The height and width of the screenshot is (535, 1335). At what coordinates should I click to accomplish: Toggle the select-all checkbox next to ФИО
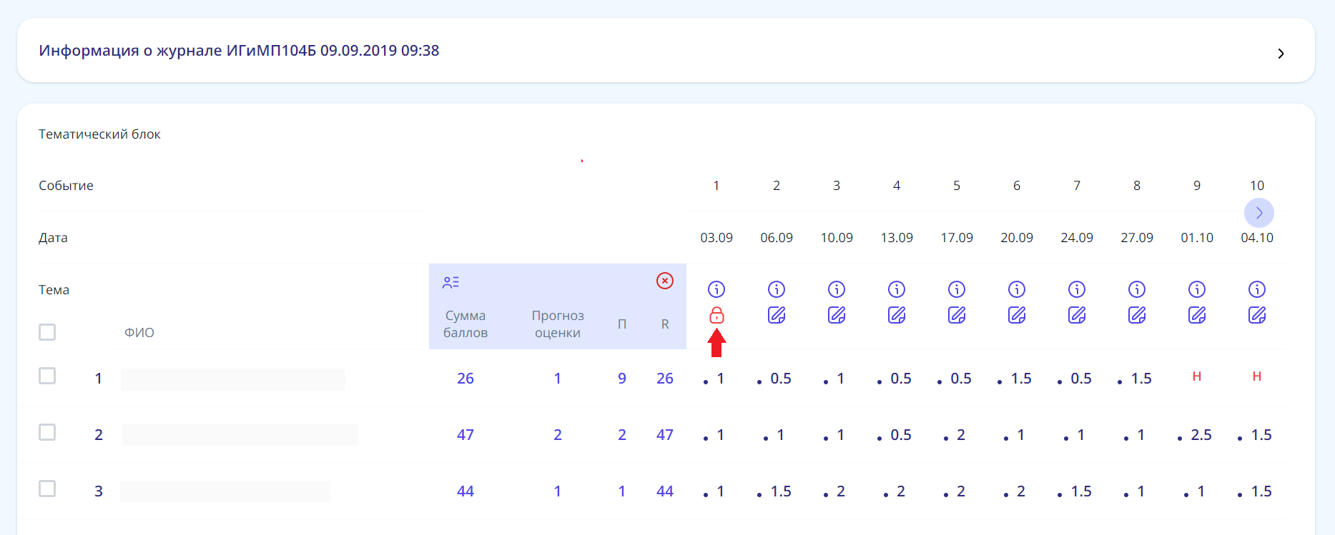[x=47, y=332]
